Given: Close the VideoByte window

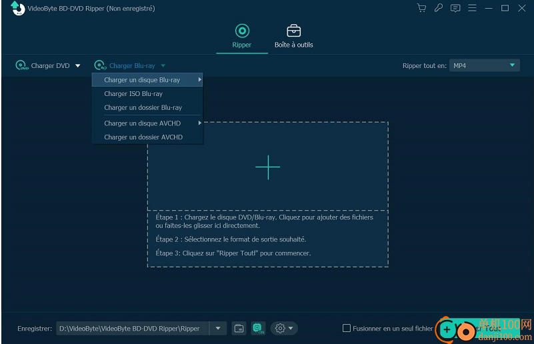Looking at the screenshot, I should pos(522,8).
